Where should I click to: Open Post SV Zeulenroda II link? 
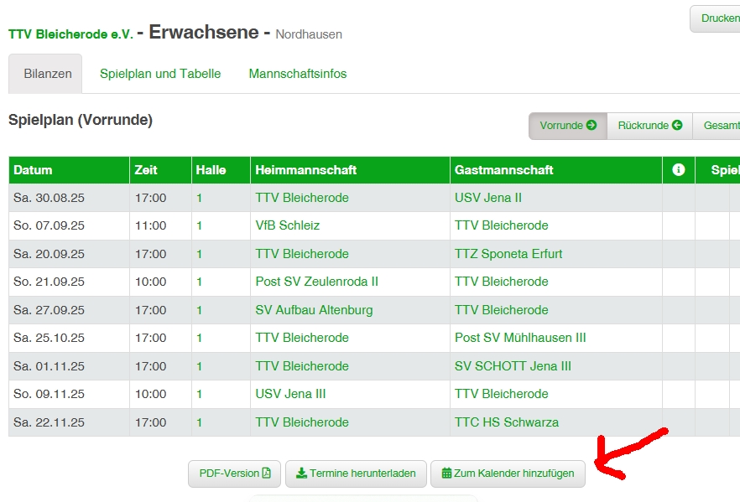tap(316, 282)
